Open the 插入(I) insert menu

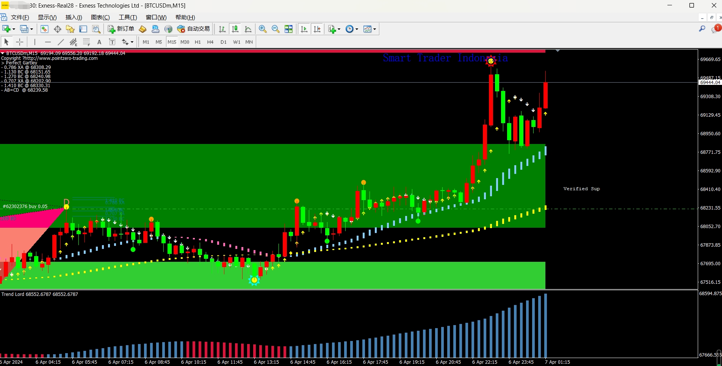pos(74,17)
